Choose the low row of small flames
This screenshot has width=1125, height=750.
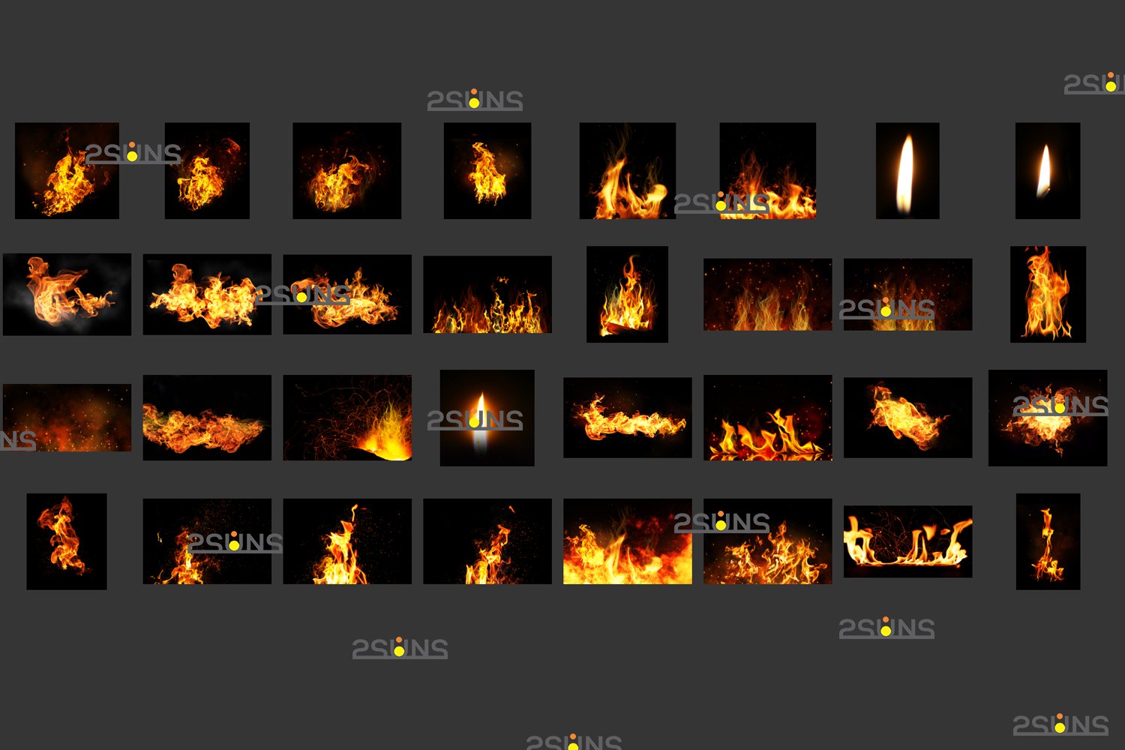487,294
